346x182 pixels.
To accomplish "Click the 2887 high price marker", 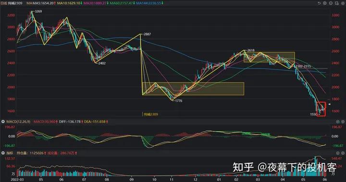I will pos(147,34).
